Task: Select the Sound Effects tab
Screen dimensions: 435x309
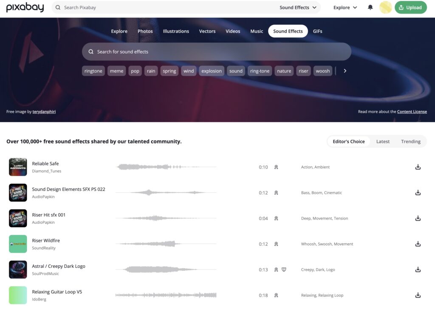Action: (288, 31)
